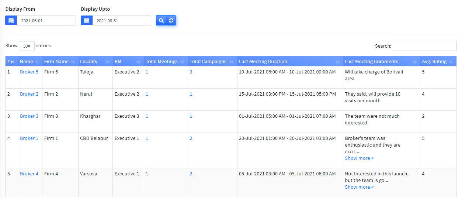The width and height of the screenshot is (462, 199).
Task: Open the Broker 5 name link
Action: pos(29,72)
